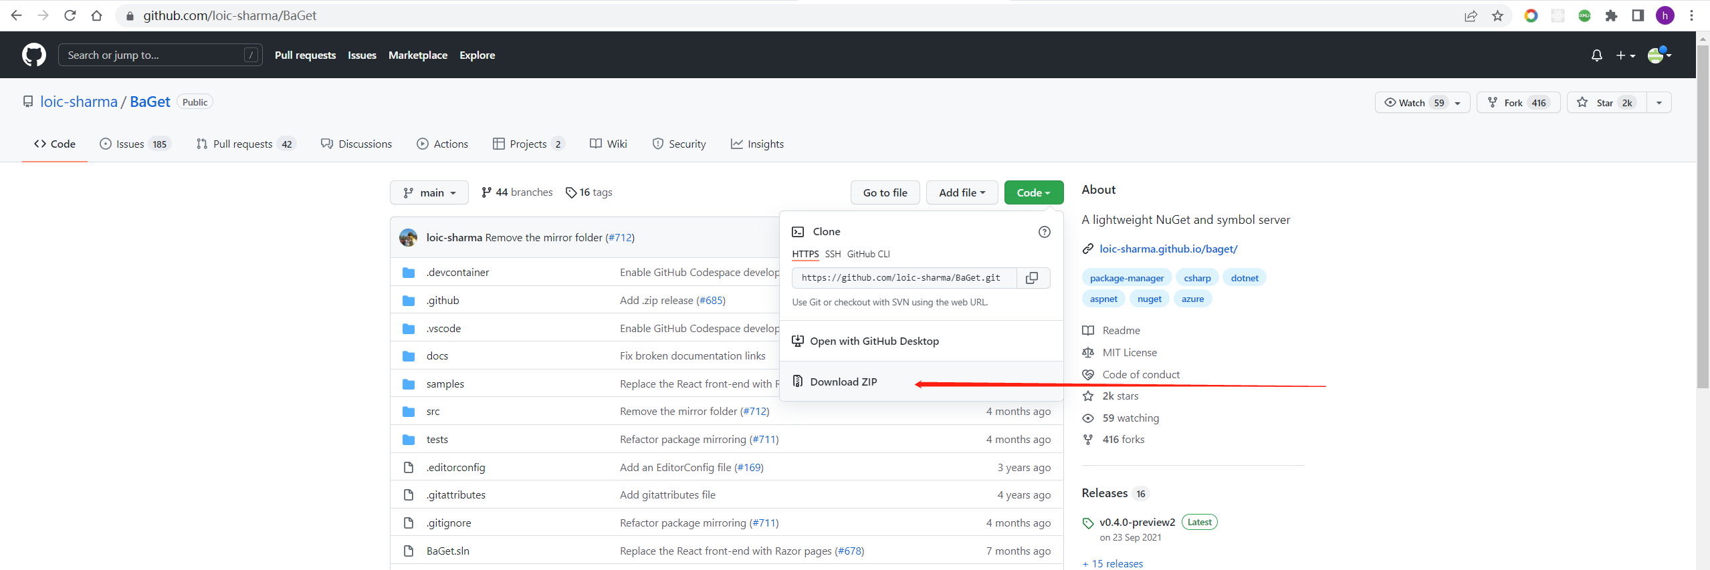Open the Chrome profile avatar 'h'
The height and width of the screenshot is (570, 1710).
1665,15
